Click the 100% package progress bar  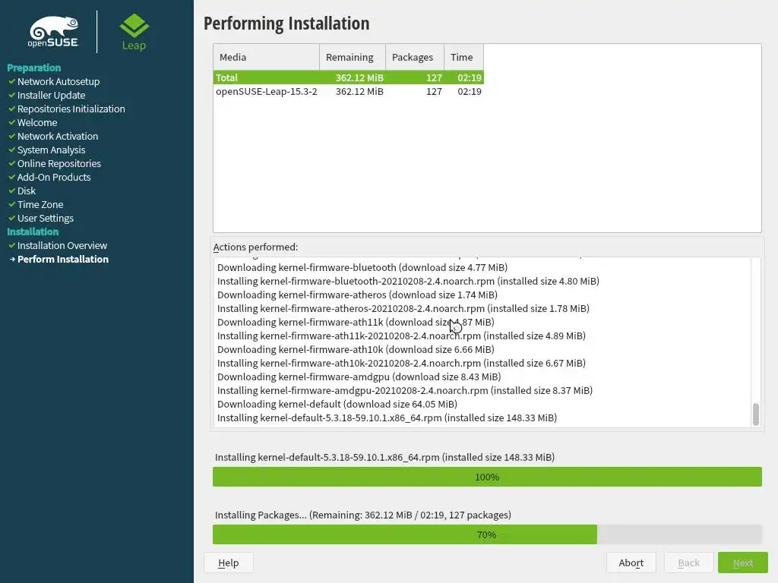487,477
